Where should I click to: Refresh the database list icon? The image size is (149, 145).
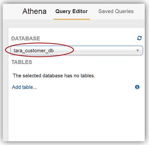coord(139,38)
